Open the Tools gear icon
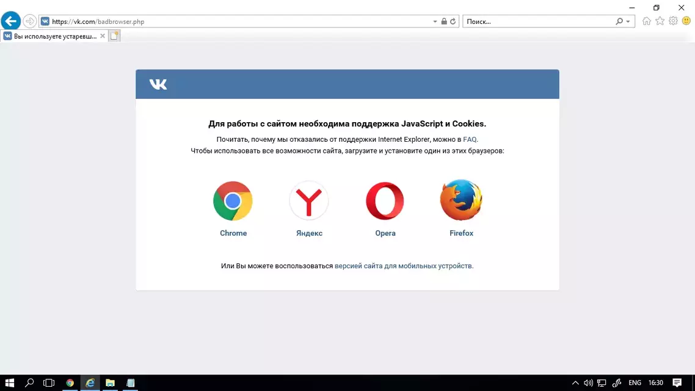Screen dimensions: 695x391 click(x=673, y=21)
